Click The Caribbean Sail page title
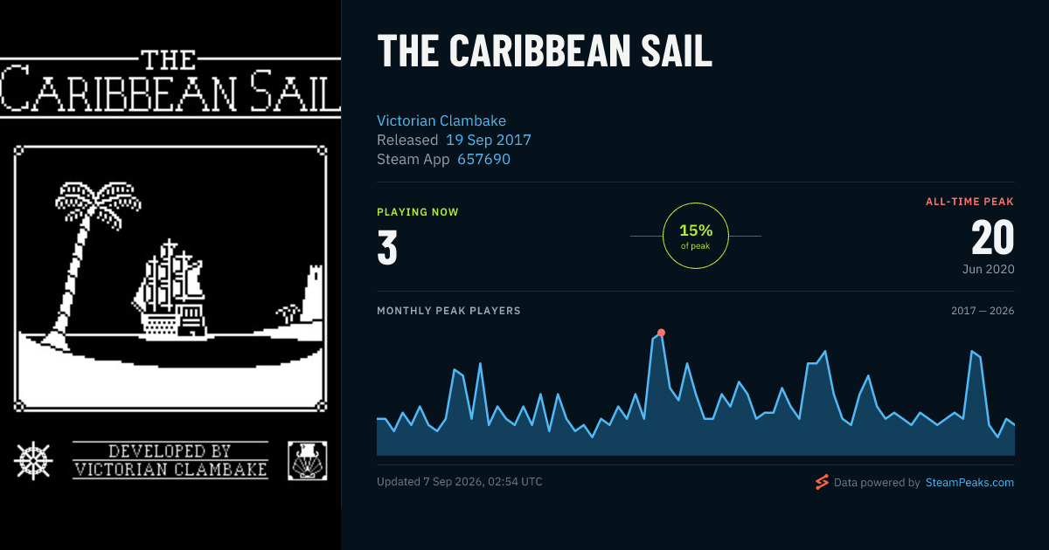Image resolution: width=1049 pixels, height=550 pixels. [545, 52]
